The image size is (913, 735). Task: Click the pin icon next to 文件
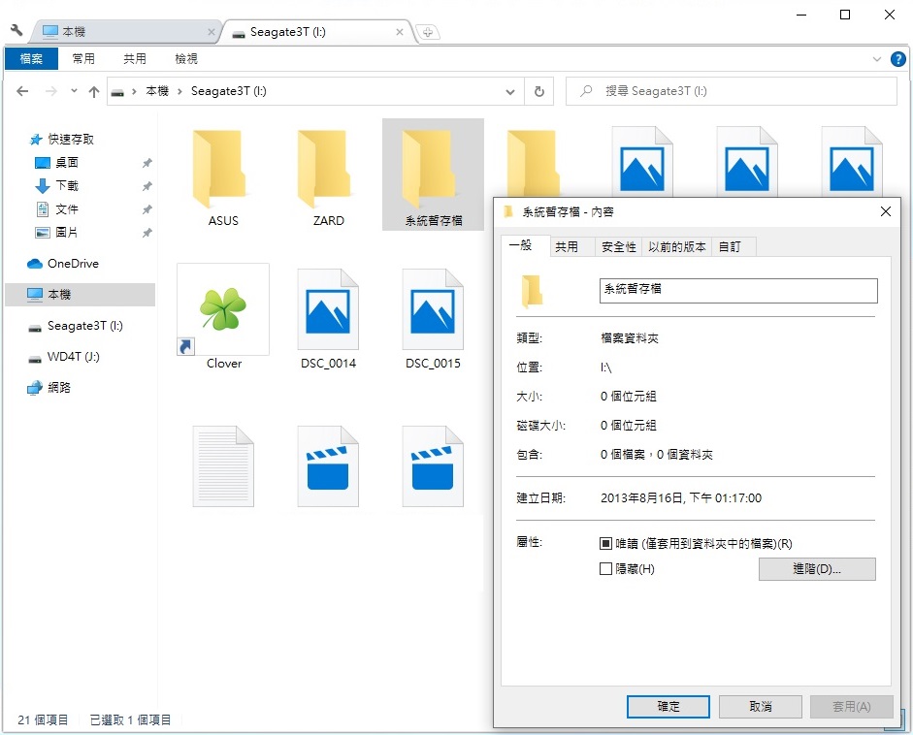pos(147,209)
